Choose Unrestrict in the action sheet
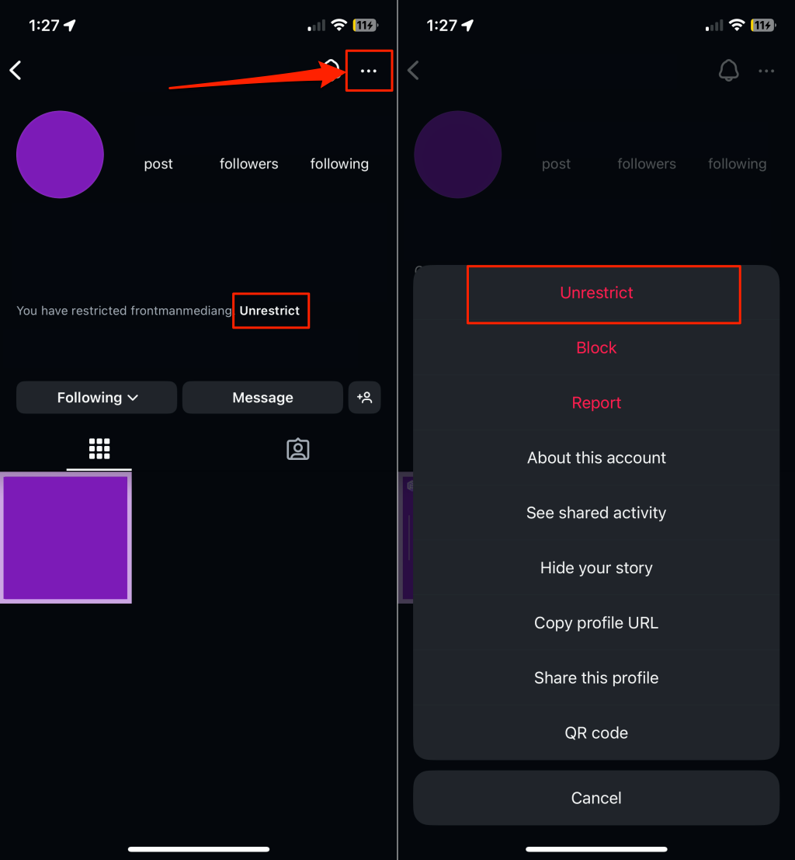Screen dimensions: 795x860 [x=596, y=293]
